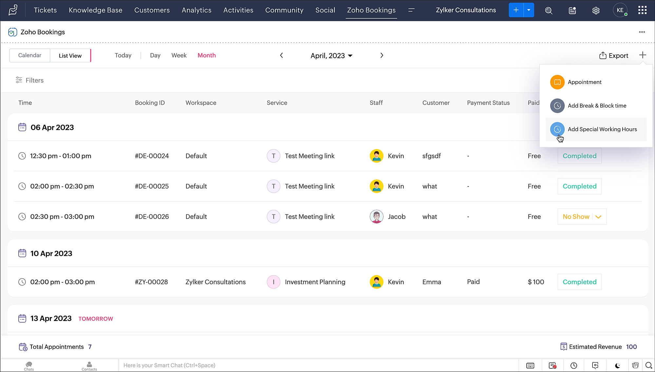The image size is (655, 372).
Task: Open the Analytics tab
Action: [196, 10]
